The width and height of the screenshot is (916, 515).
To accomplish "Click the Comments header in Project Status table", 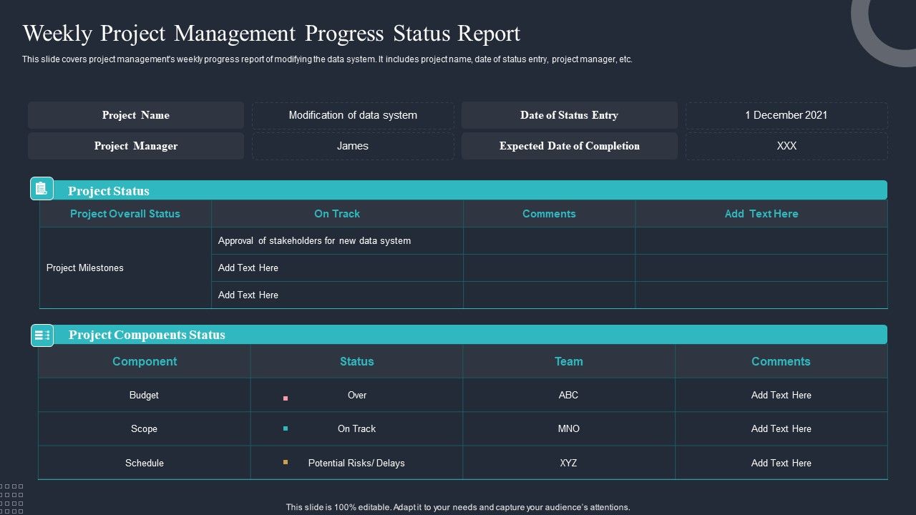I will 549,214.
